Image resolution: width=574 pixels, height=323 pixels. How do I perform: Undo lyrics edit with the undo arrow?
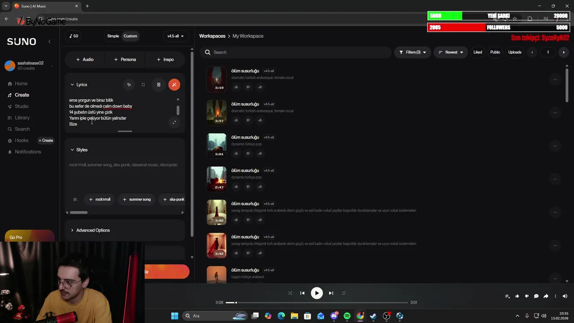(129, 84)
